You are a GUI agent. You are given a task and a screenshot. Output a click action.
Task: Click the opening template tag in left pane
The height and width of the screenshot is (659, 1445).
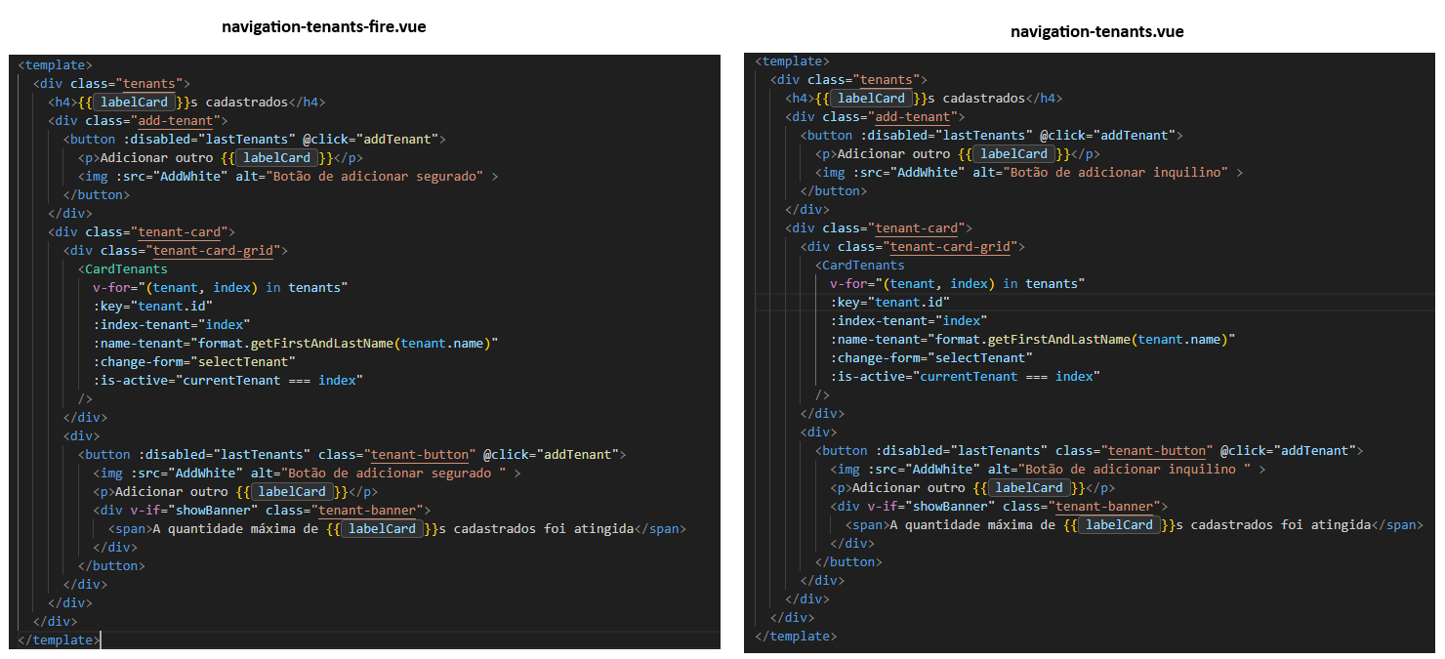(55, 65)
